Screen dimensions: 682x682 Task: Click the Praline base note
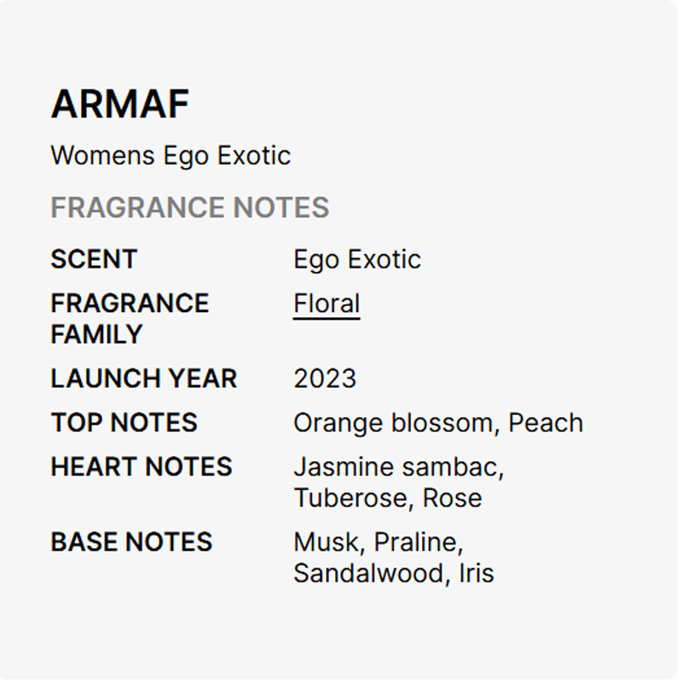pyautogui.click(x=418, y=542)
